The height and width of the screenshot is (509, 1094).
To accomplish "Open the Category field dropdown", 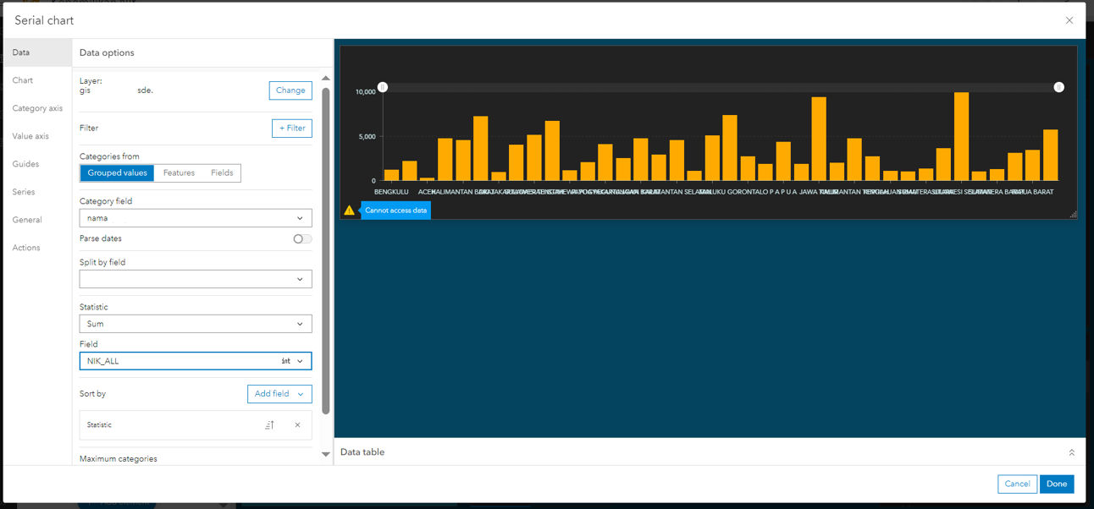I will click(196, 218).
